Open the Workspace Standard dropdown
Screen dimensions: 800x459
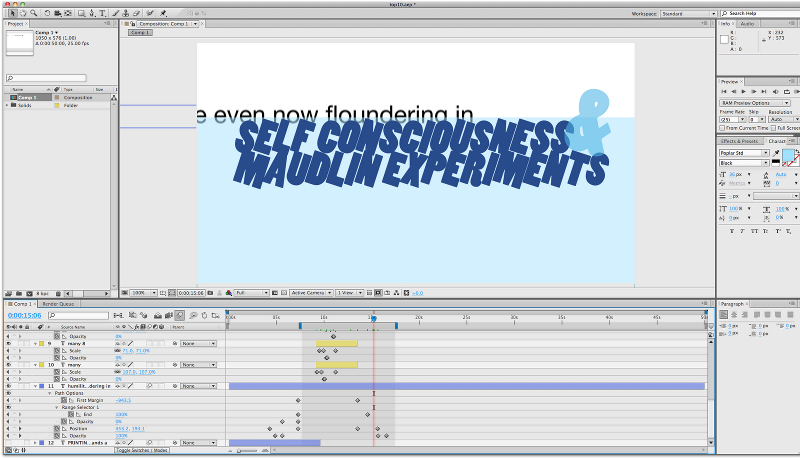point(688,13)
